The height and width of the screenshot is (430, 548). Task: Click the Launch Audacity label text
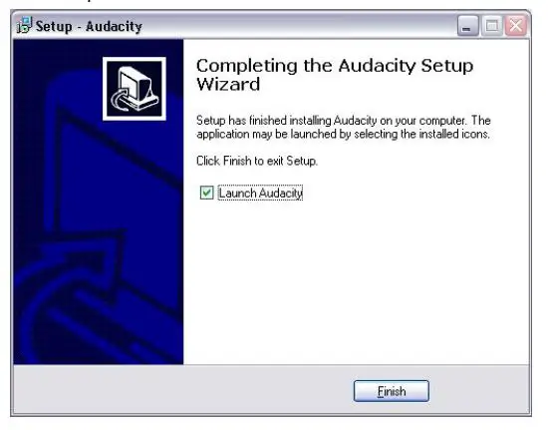point(260,193)
